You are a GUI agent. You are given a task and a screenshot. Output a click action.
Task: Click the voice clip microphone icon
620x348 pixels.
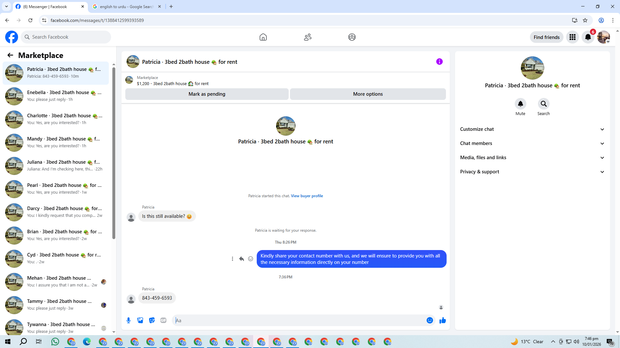click(x=129, y=320)
